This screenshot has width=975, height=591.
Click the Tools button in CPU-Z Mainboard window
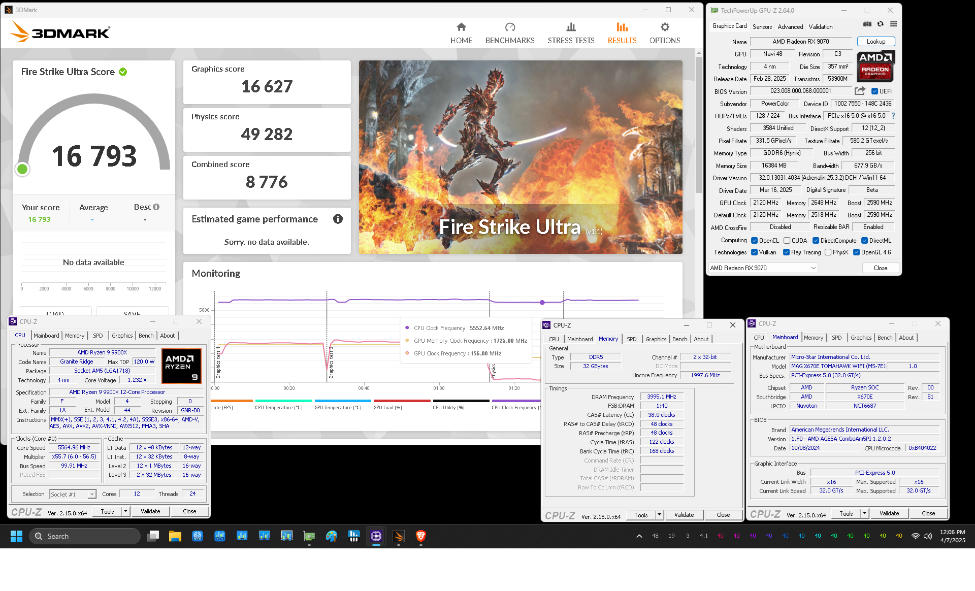tap(846, 513)
